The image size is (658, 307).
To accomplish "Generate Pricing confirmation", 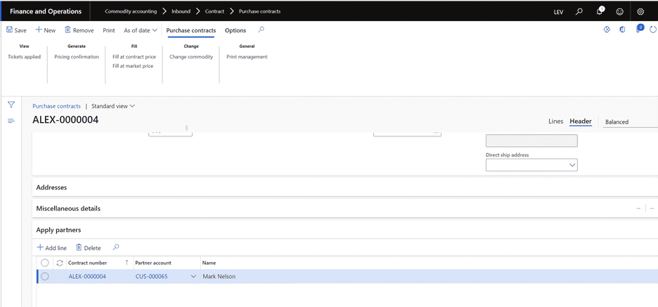I will click(x=77, y=57).
